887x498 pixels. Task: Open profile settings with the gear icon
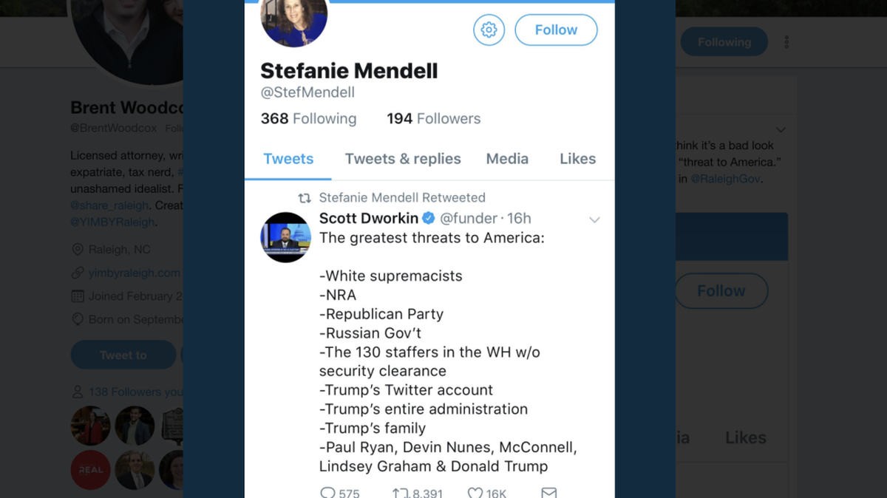pyautogui.click(x=489, y=30)
